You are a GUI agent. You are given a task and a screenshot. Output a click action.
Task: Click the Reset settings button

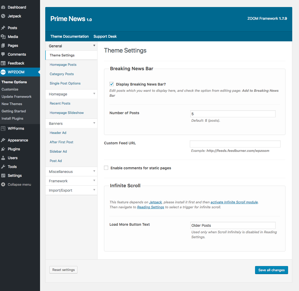[x=63, y=270]
